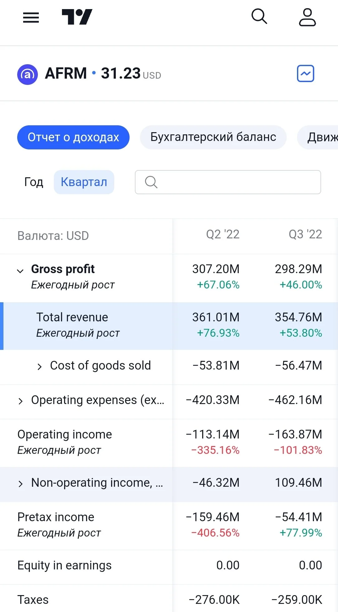Click the price 31.23 USD

[x=131, y=74]
